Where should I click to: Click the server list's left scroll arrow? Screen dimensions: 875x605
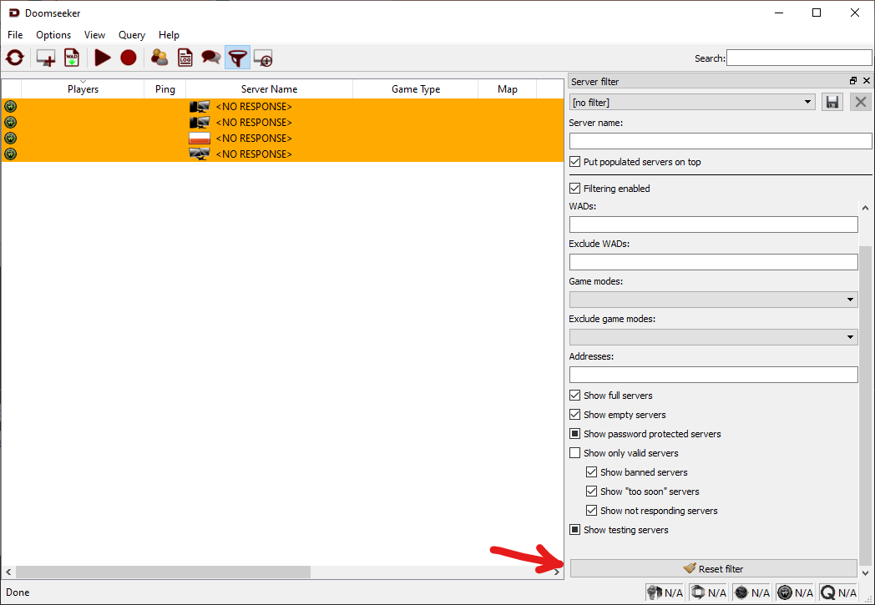(8, 572)
